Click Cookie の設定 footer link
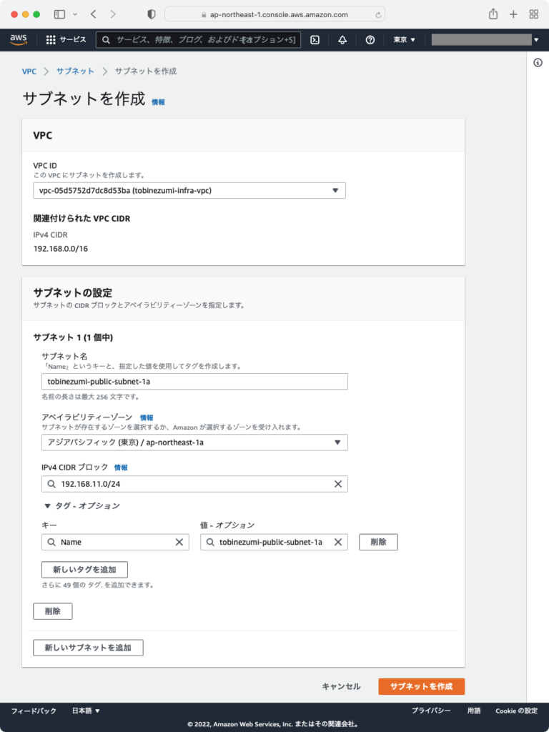549x732 pixels. coord(516,711)
